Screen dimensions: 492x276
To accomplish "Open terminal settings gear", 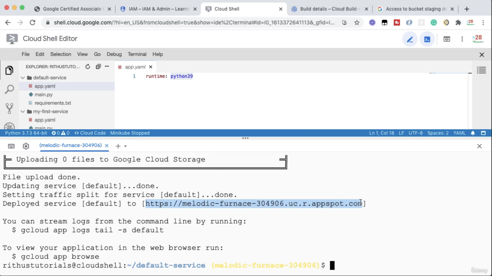I will coord(26,146).
